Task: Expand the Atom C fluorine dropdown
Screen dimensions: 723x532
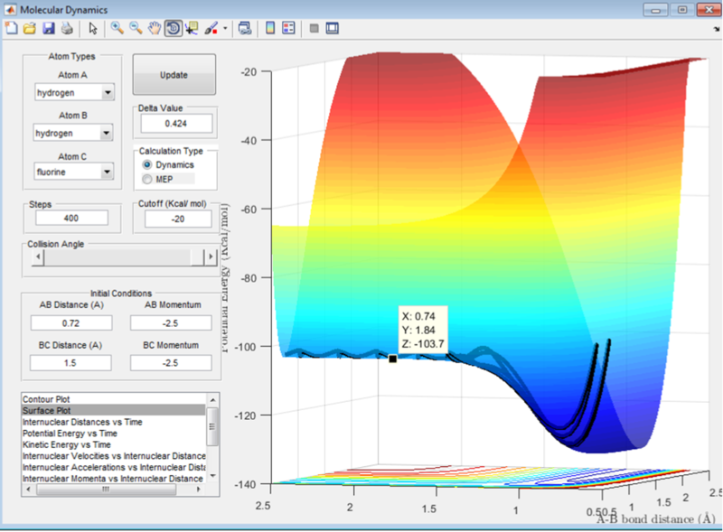Action: [x=108, y=172]
